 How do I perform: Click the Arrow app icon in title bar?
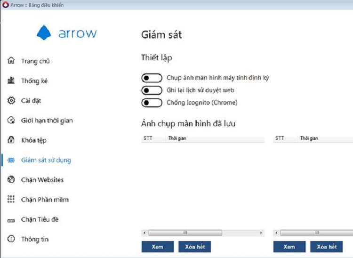tap(5, 5)
